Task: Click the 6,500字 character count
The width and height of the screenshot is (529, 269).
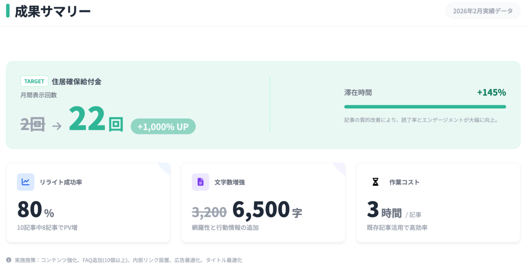Action: (x=267, y=210)
